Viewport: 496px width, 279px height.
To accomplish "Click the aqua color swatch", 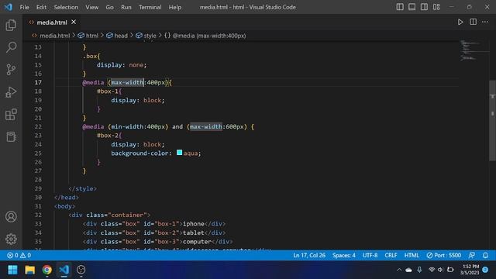I will pos(179,153).
